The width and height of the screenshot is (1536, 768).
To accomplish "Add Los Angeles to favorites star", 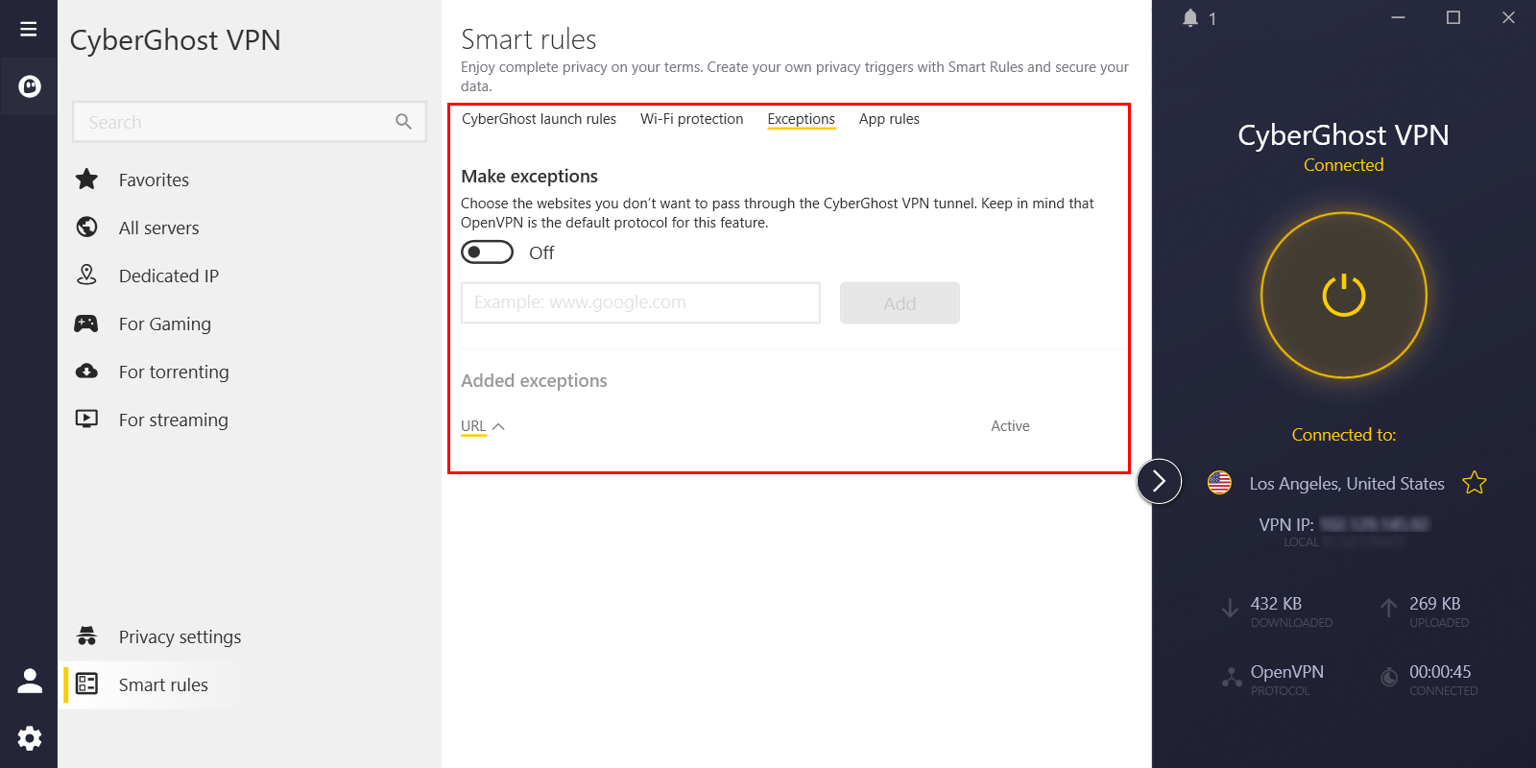I will pyautogui.click(x=1474, y=483).
